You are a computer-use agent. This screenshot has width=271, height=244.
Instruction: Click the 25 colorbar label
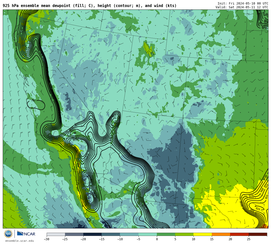tap(248, 239)
